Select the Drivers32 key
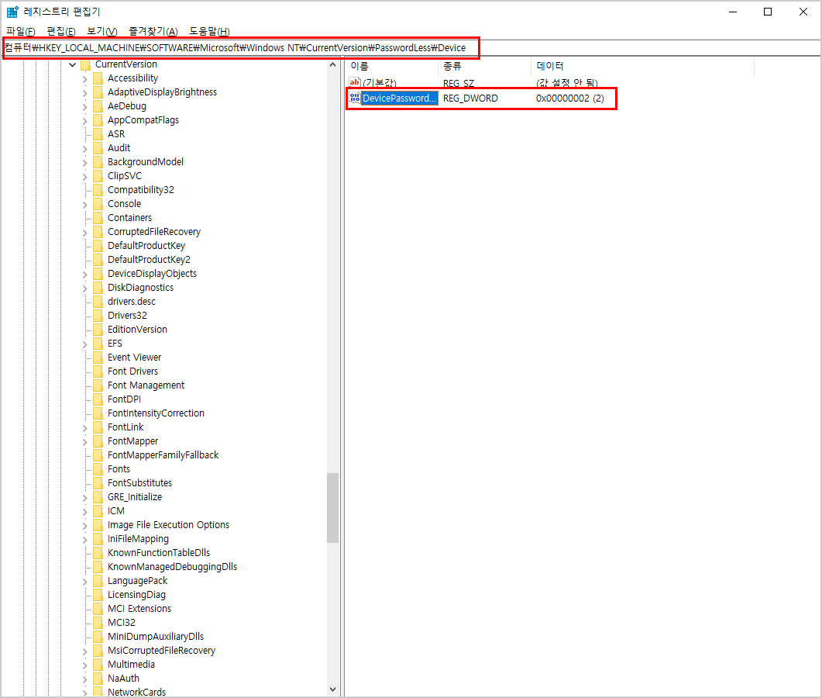 127,315
